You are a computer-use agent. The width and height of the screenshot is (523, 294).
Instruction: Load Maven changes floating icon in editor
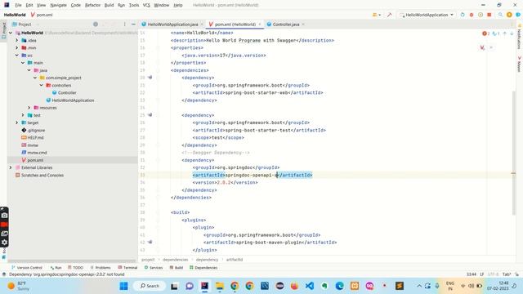pos(482,47)
